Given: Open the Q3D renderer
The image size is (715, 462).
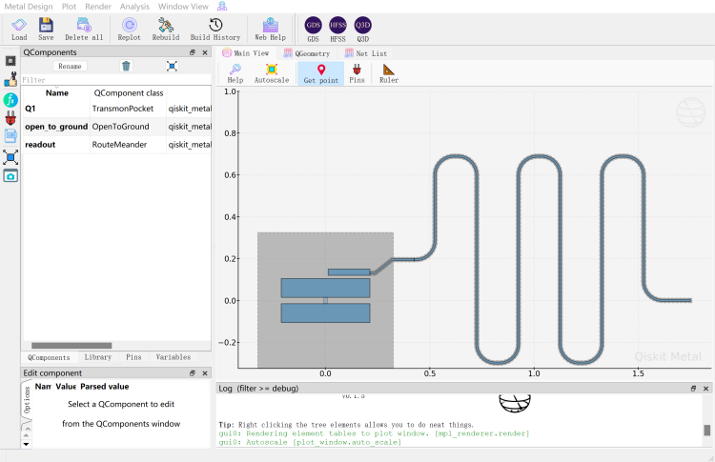Looking at the screenshot, I should click(x=362, y=26).
